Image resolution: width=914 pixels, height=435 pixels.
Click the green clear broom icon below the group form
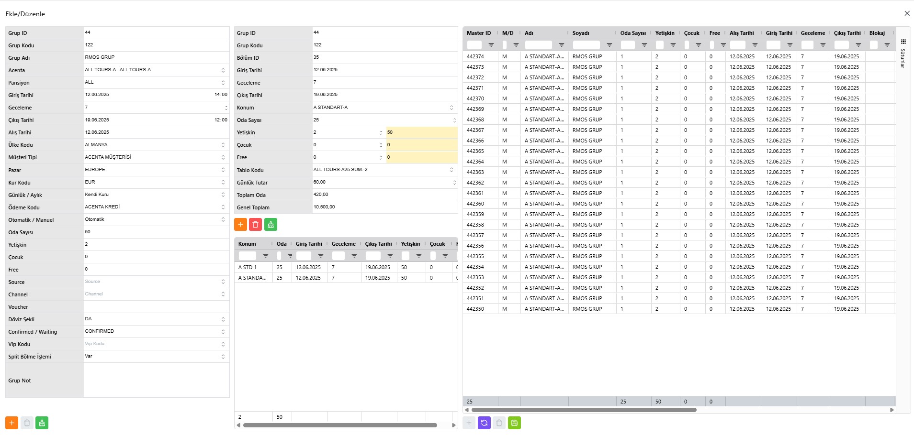(x=42, y=423)
